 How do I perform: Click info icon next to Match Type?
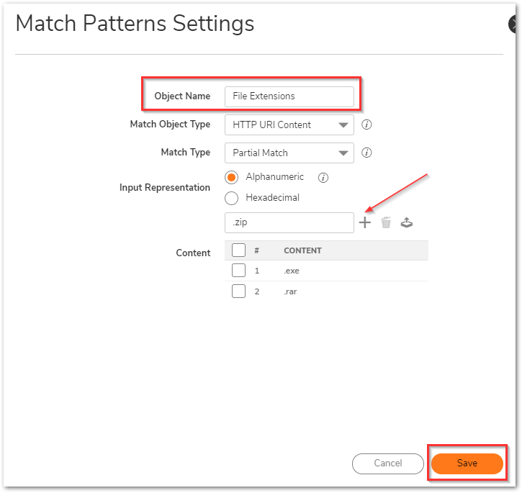coord(366,153)
